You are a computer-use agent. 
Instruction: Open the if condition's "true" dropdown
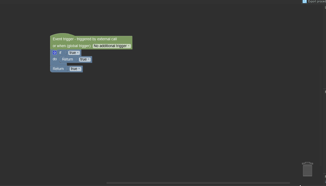click(74, 53)
